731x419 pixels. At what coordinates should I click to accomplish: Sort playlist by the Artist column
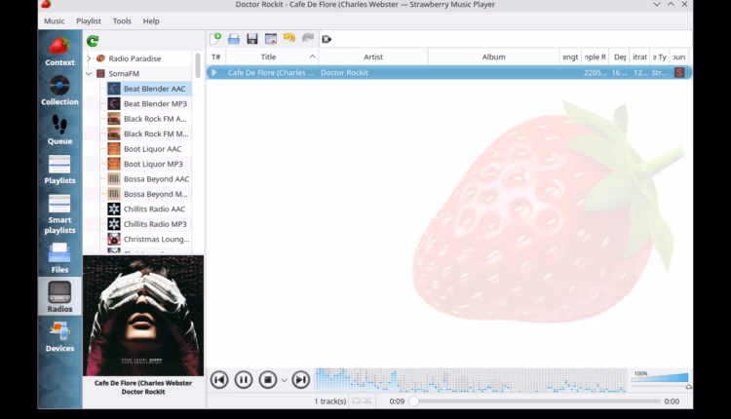point(373,57)
